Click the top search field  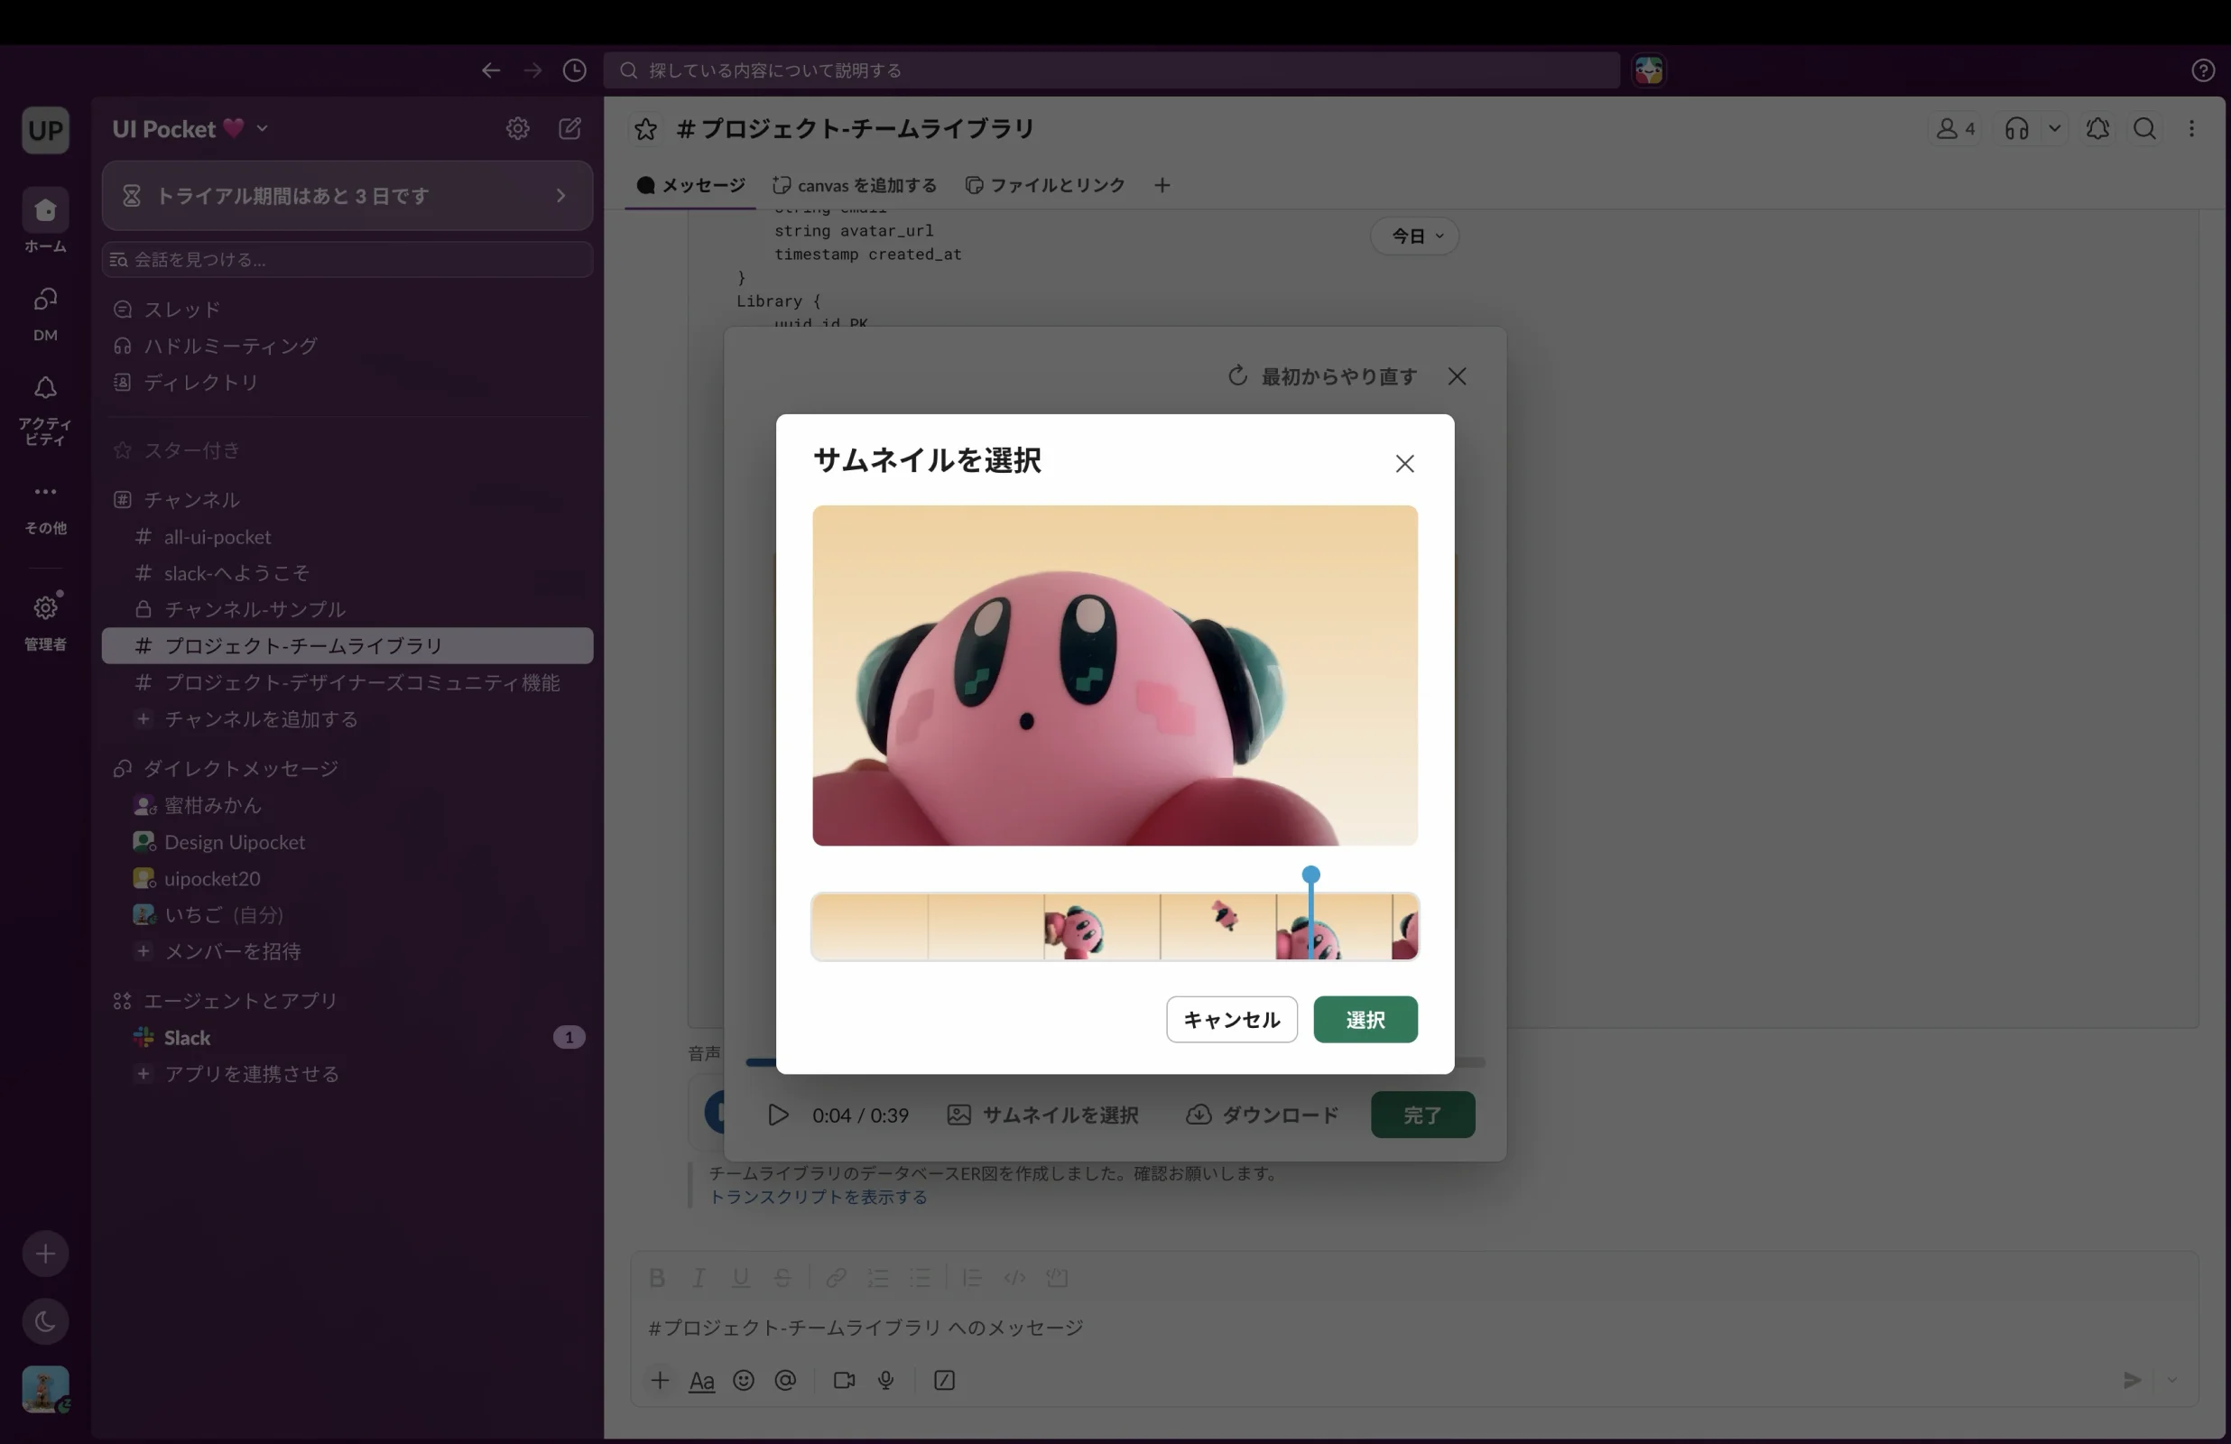click(x=1111, y=70)
